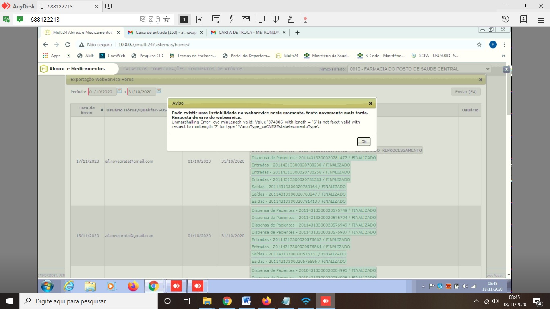550x309 pixels.
Task: Star the current page in Chrome bookmarks
Action: pos(479,44)
